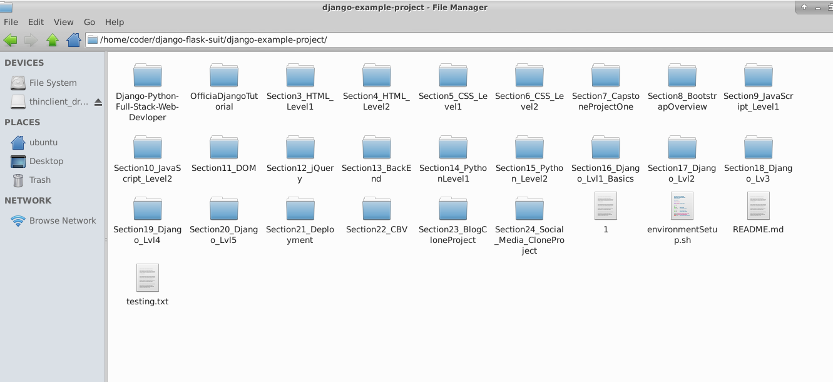The width and height of the screenshot is (833, 382).
Task: Select the Section24_Social_Media_CloneProject folder
Action: point(529,225)
